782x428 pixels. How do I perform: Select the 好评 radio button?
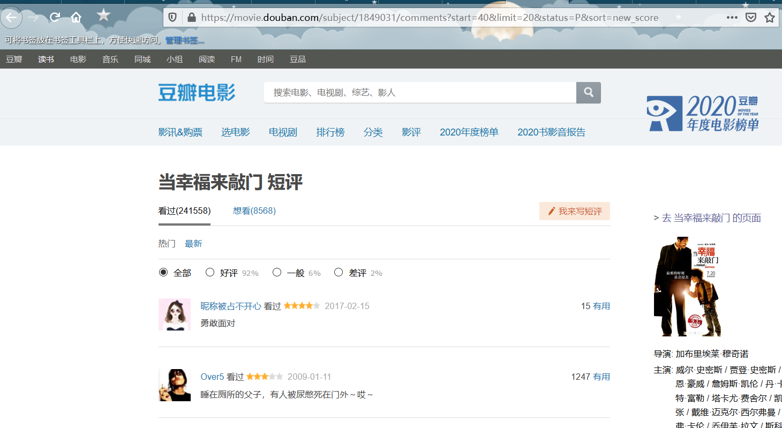pyautogui.click(x=210, y=272)
